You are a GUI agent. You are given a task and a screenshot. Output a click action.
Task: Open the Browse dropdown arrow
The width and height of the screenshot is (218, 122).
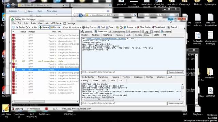point(135,27)
